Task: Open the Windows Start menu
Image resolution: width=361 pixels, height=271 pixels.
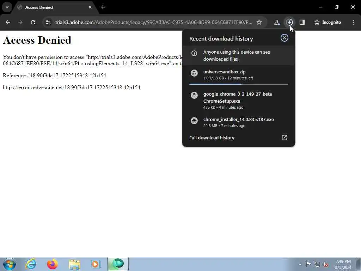Action: click(x=10, y=264)
